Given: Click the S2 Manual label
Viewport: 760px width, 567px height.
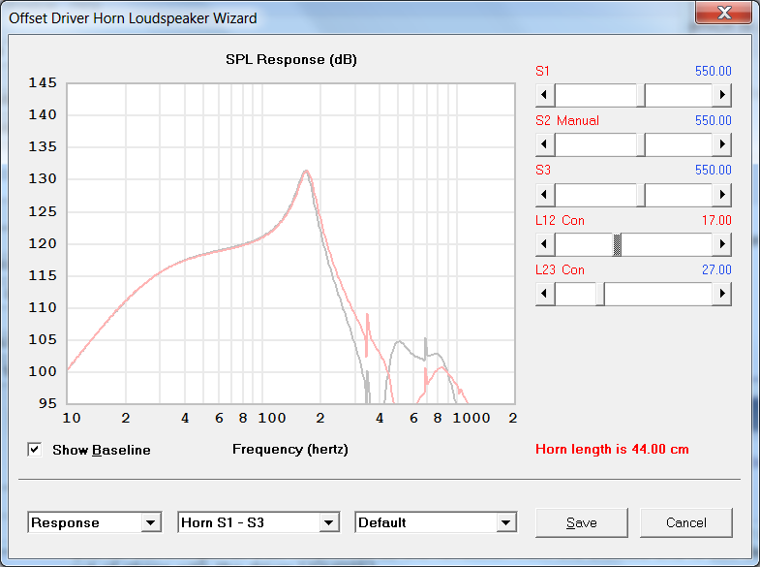Looking at the screenshot, I should click(567, 121).
